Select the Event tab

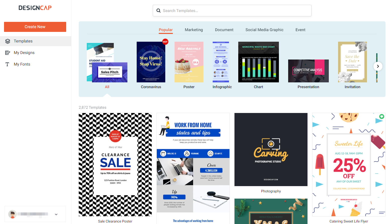[x=300, y=30]
